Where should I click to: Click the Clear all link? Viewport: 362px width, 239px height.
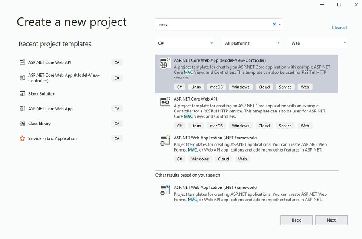[x=339, y=28]
